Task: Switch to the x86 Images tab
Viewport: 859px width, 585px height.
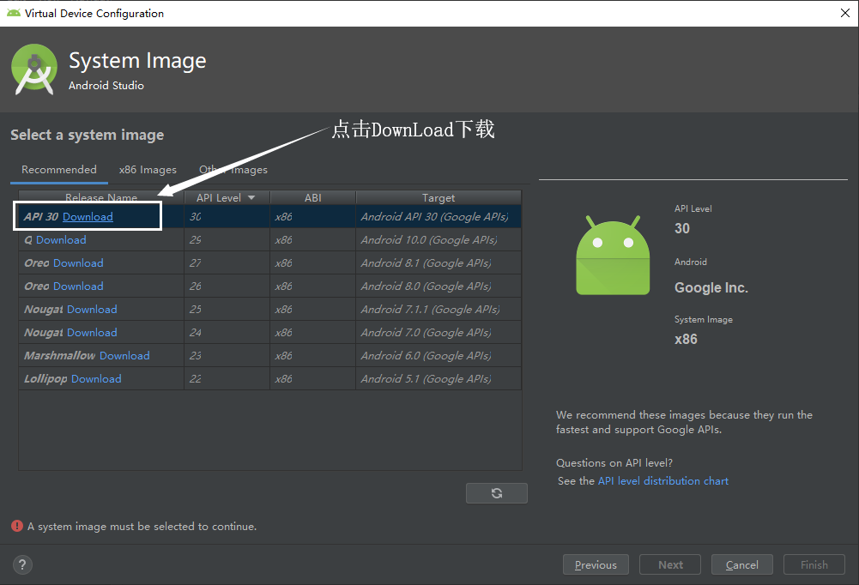Action: (148, 170)
